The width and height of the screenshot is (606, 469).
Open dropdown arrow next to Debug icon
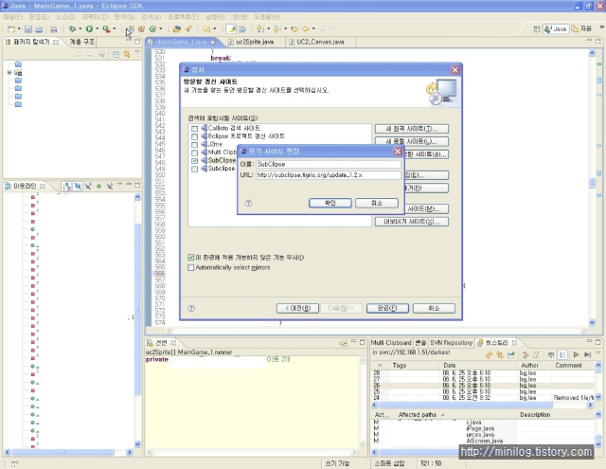(x=80, y=29)
